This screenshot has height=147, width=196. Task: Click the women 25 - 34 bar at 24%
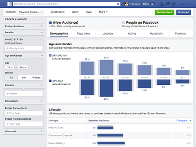click(x=106, y=68)
